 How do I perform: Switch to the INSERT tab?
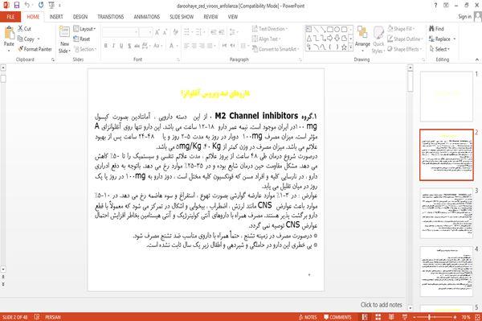(56, 17)
